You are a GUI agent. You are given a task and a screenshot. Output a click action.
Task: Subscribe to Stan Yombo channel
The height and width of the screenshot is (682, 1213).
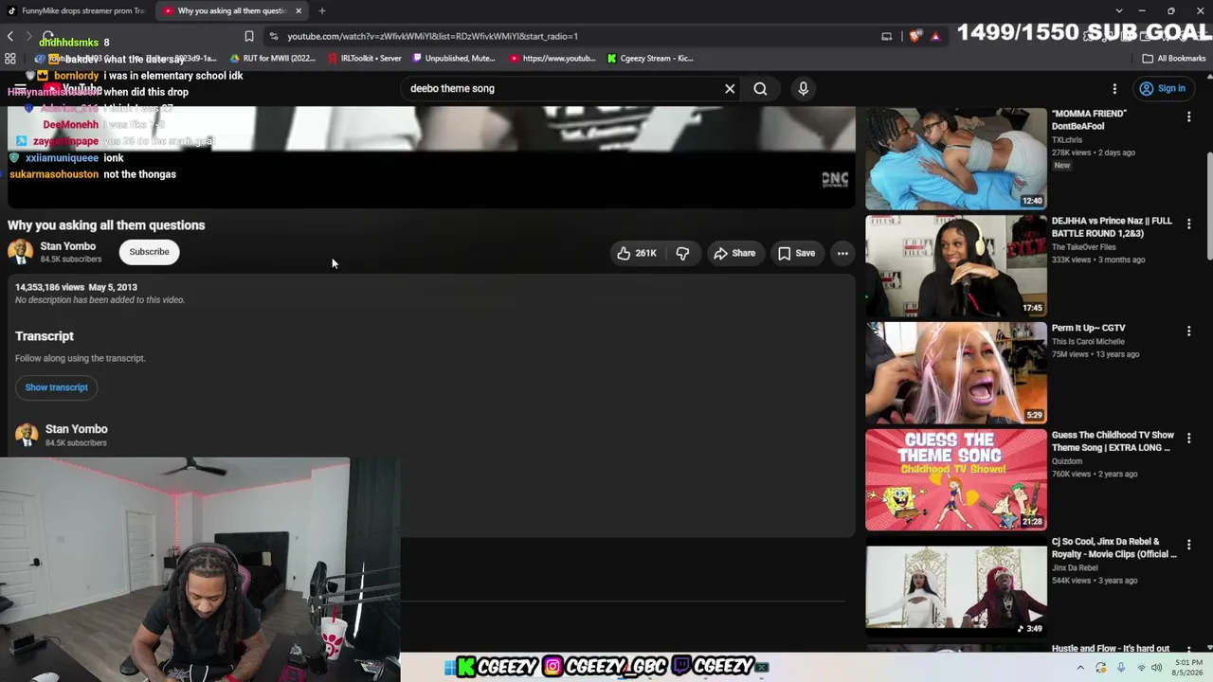149,252
